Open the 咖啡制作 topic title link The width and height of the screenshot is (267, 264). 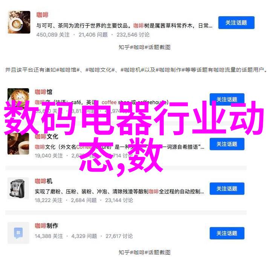tap(46, 226)
